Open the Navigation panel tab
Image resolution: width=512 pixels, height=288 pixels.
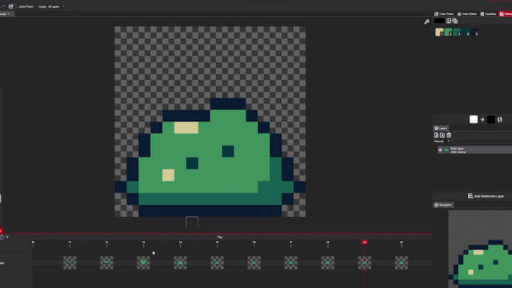coord(444,205)
